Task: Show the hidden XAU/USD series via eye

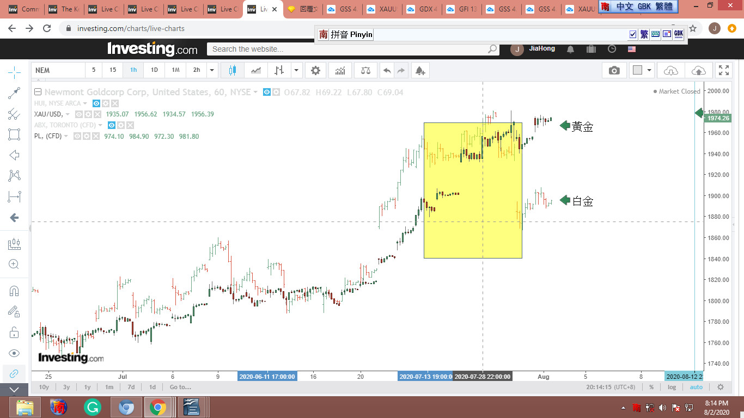Action: [79, 114]
